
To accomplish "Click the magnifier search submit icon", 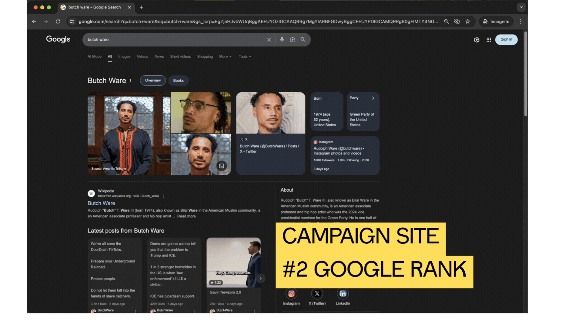I will pyautogui.click(x=303, y=40).
